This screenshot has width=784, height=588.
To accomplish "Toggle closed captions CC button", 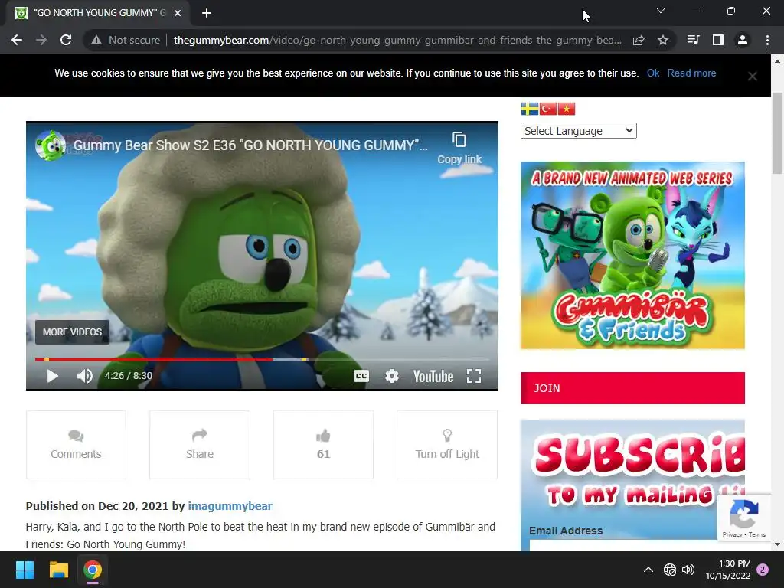I will 361,376.
